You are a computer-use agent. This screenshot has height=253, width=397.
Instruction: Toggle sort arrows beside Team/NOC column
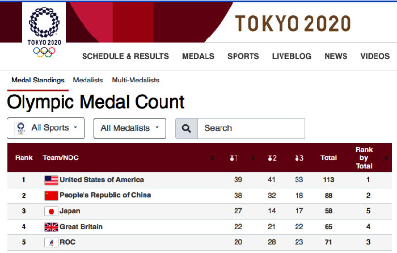tap(213, 158)
